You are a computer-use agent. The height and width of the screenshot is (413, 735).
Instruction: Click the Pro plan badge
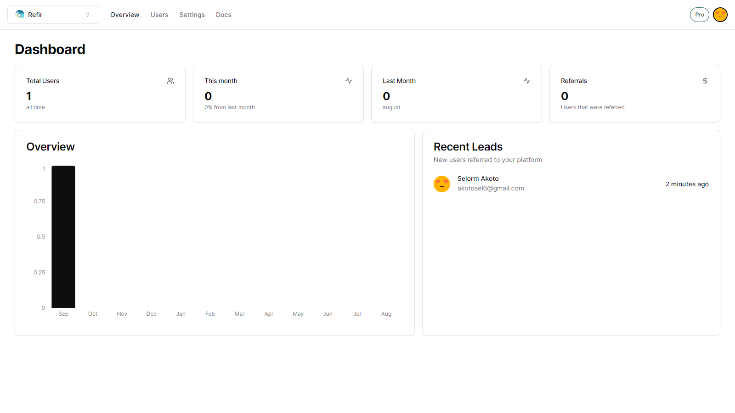click(x=700, y=15)
